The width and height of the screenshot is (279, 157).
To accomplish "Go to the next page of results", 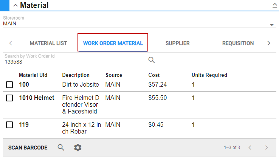I will coord(267,148).
